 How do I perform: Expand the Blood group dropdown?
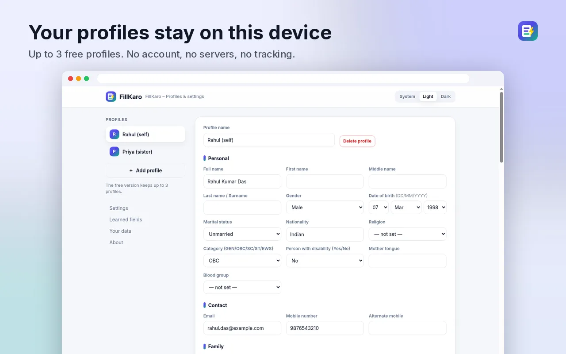click(242, 287)
